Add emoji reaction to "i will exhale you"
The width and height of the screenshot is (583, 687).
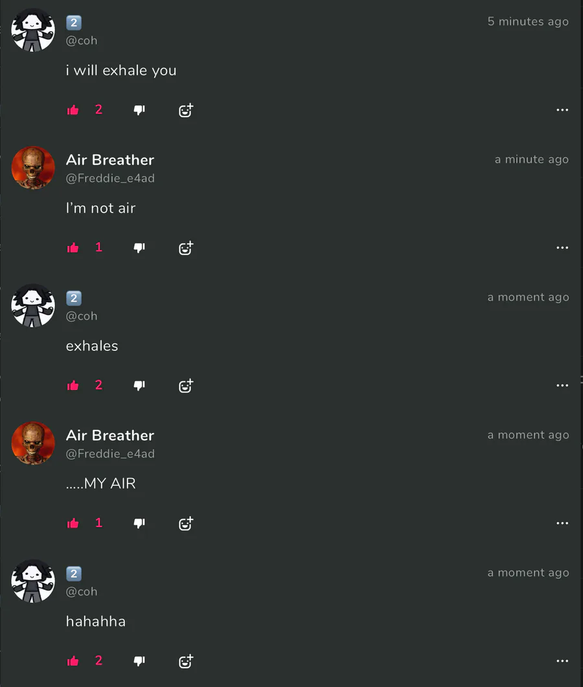coord(186,110)
